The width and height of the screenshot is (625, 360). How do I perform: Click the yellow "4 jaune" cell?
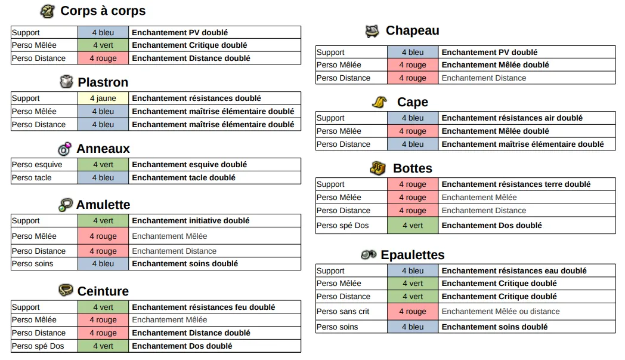pyautogui.click(x=103, y=99)
